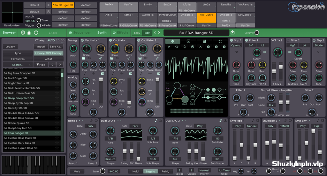
Task: Click the number 3 circle in the visualizer
Action: pyautogui.click(x=224, y=47)
